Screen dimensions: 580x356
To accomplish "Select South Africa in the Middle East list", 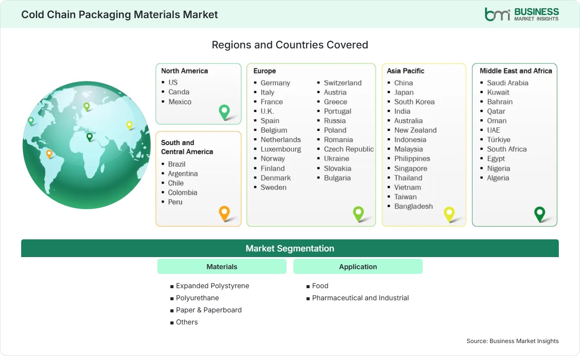I will [507, 149].
